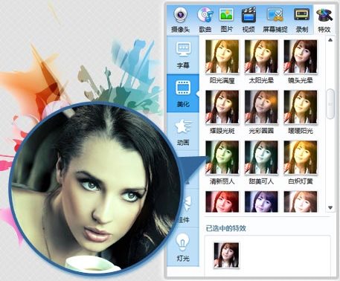Switch to the 图片 pictures tab
The width and height of the screenshot is (340, 281).
click(x=226, y=20)
